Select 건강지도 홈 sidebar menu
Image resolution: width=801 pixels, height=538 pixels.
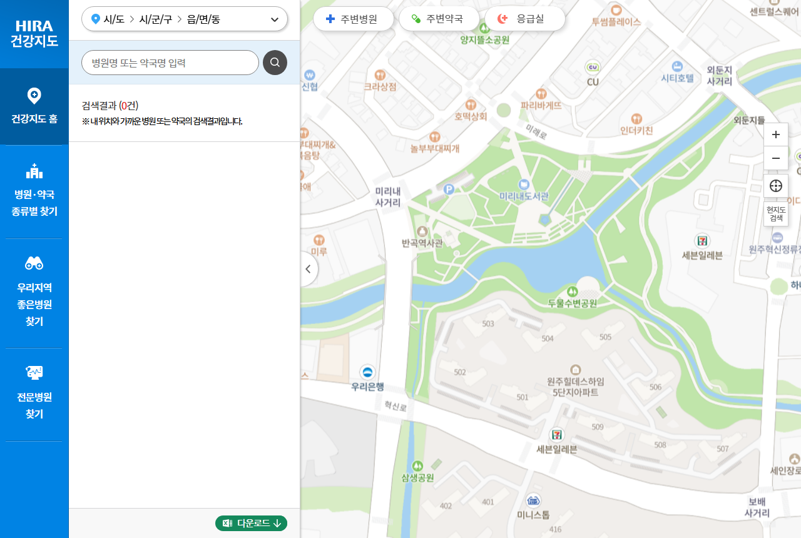coord(34,106)
